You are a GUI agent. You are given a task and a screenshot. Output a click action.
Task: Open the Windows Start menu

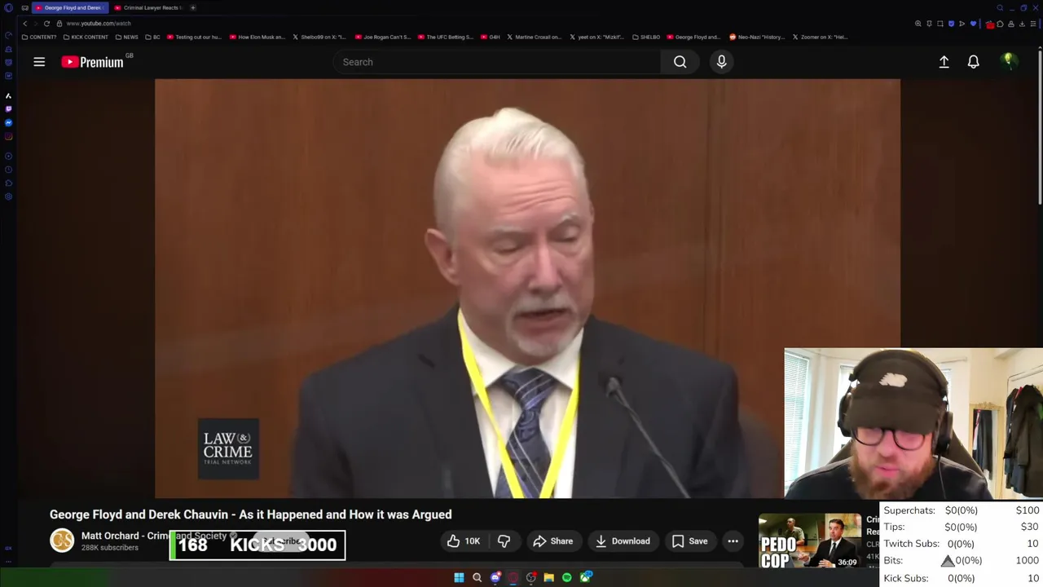point(459,578)
